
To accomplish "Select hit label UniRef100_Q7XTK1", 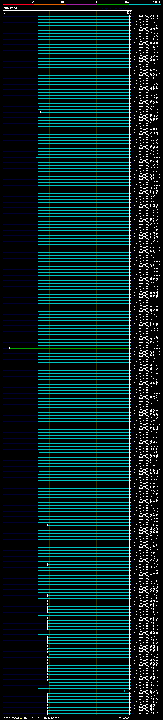I will click(x=146, y=30).
